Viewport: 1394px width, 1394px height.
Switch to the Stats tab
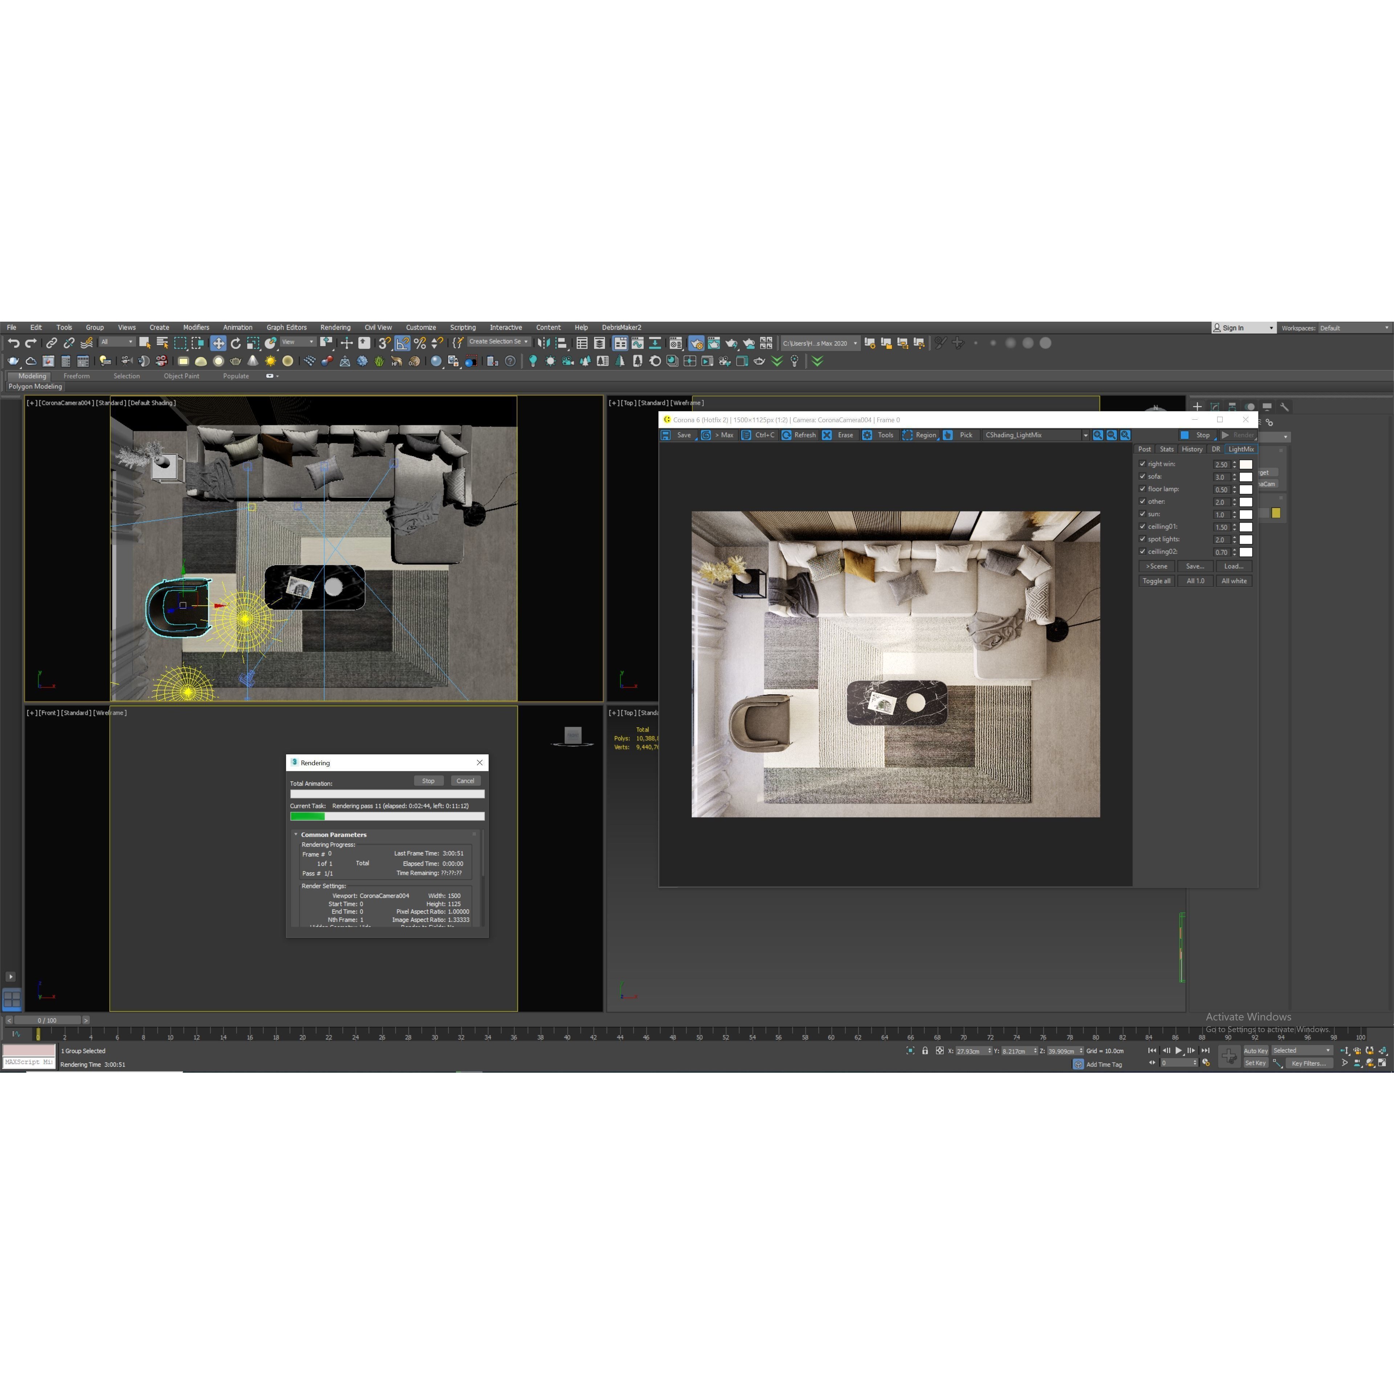click(x=1166, y=449)
